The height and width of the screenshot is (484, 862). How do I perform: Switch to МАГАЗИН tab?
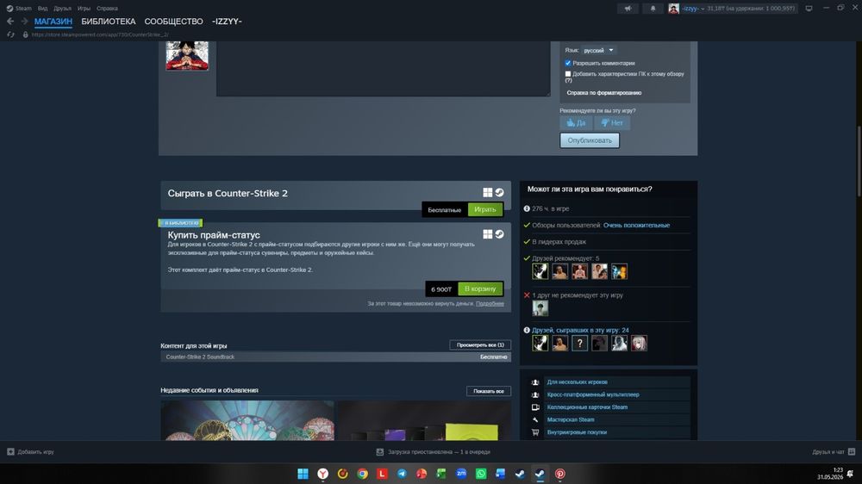[53, 22]
